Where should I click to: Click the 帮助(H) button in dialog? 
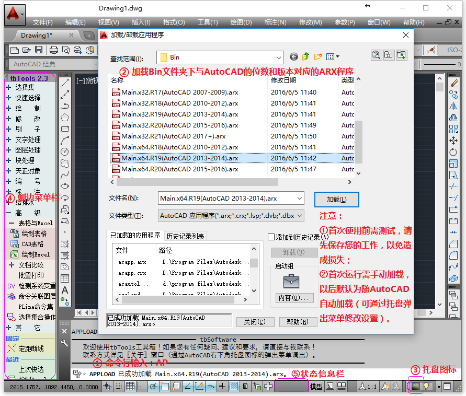[x=298, y=322]
